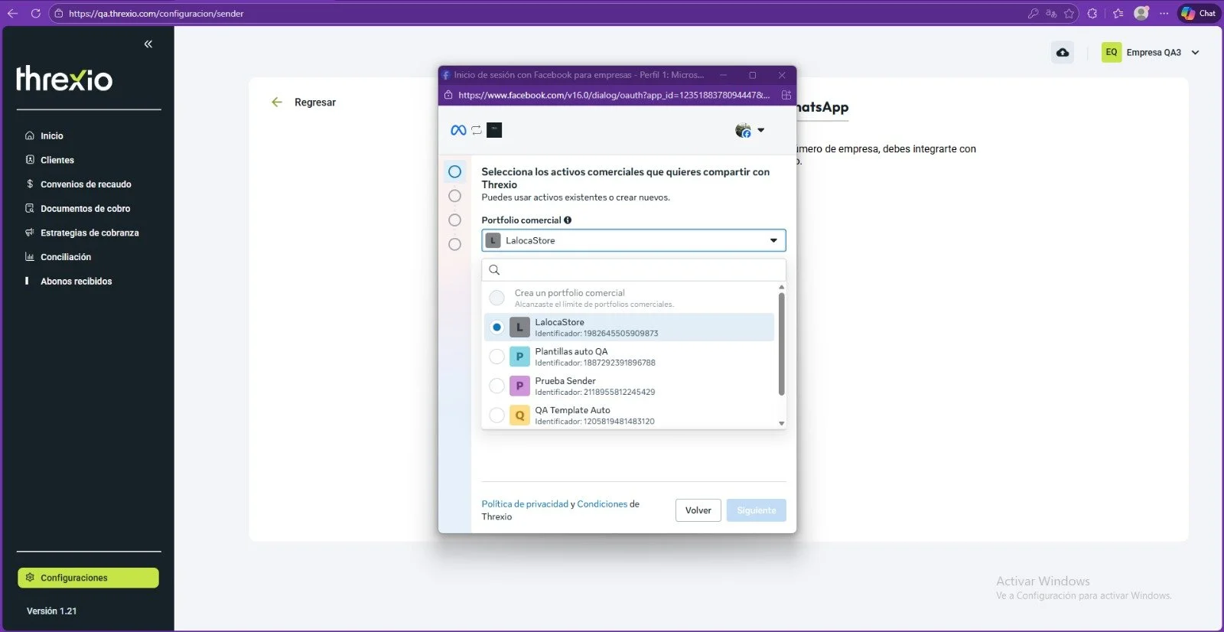
Task: Click the Plantillas auto QA teal P avatar
Action: pyautogui.click(x=519, y=357)
